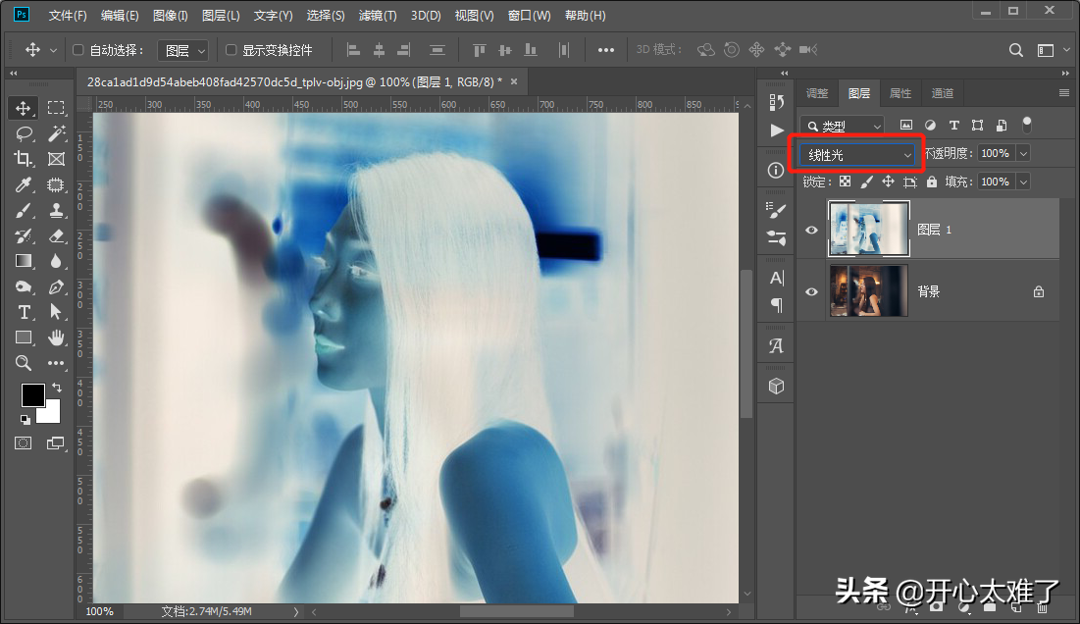The height and width of the screenshot is (624, 1080).
Task: Select the Rectangular Marquee tool
Action: coord(57,108)
